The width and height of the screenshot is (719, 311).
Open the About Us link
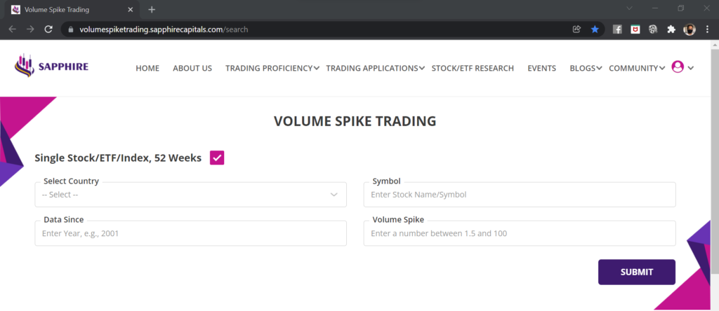pos(192,68)
